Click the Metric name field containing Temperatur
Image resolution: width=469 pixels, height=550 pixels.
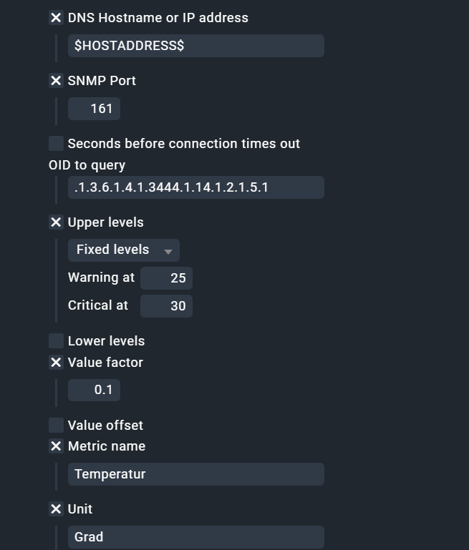(x=195, y=474)
